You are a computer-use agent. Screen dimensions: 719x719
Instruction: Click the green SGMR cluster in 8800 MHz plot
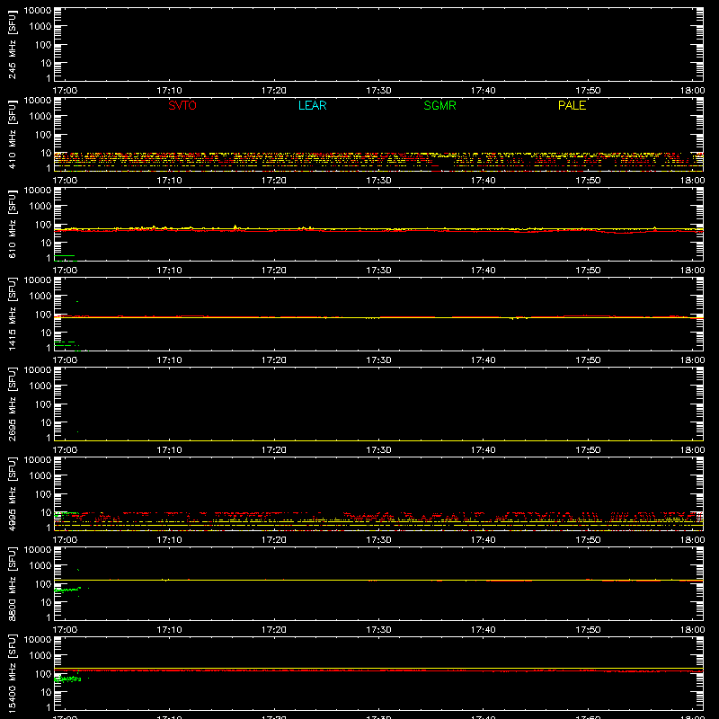point(67,590)
